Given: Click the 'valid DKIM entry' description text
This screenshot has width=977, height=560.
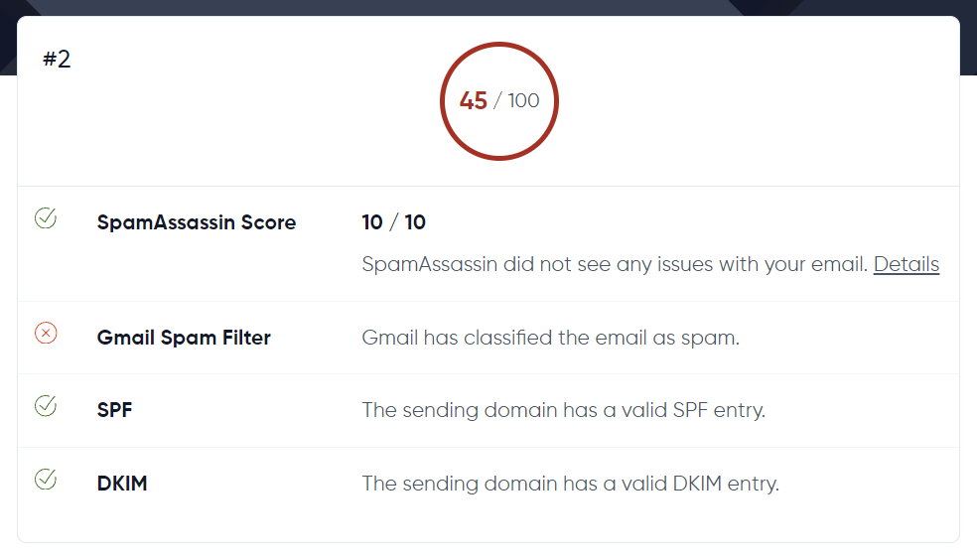Looking at the screenshot, I should click(x=570, y=484).
